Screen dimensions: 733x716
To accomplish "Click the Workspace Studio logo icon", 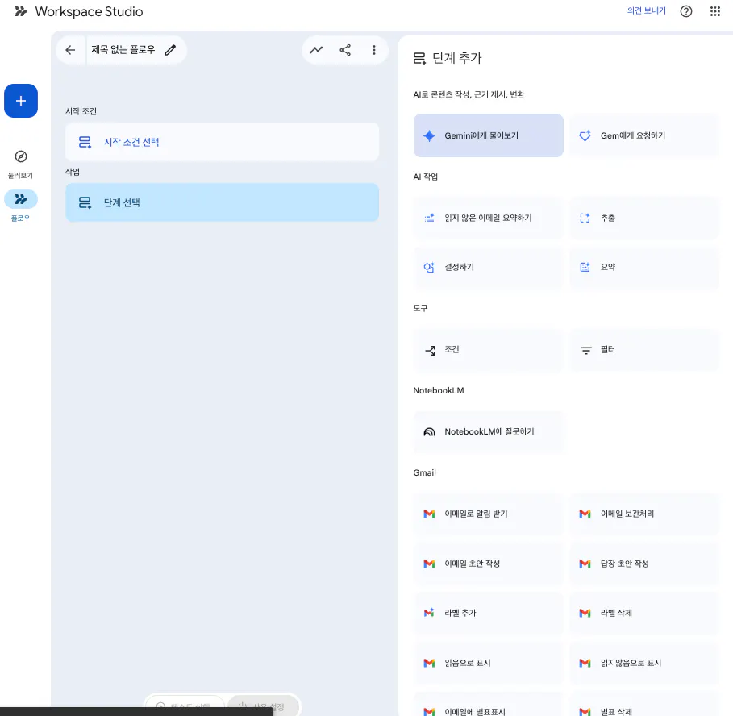I will 21,11.
